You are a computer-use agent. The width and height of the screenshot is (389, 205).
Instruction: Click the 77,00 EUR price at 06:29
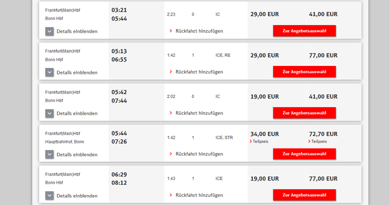tap(323, 179)
